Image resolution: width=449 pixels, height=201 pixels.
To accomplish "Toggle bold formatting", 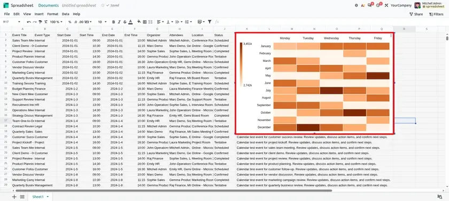I will pos(113,22).
